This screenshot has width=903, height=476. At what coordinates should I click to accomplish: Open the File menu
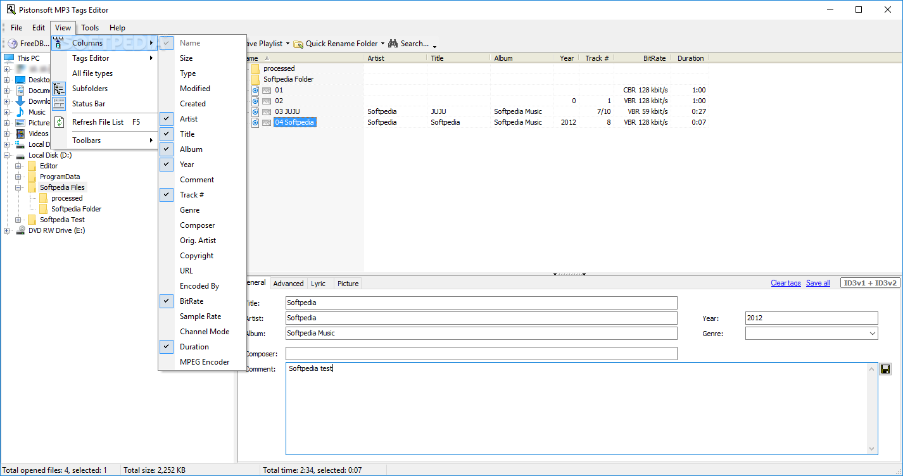click(16, 28)
